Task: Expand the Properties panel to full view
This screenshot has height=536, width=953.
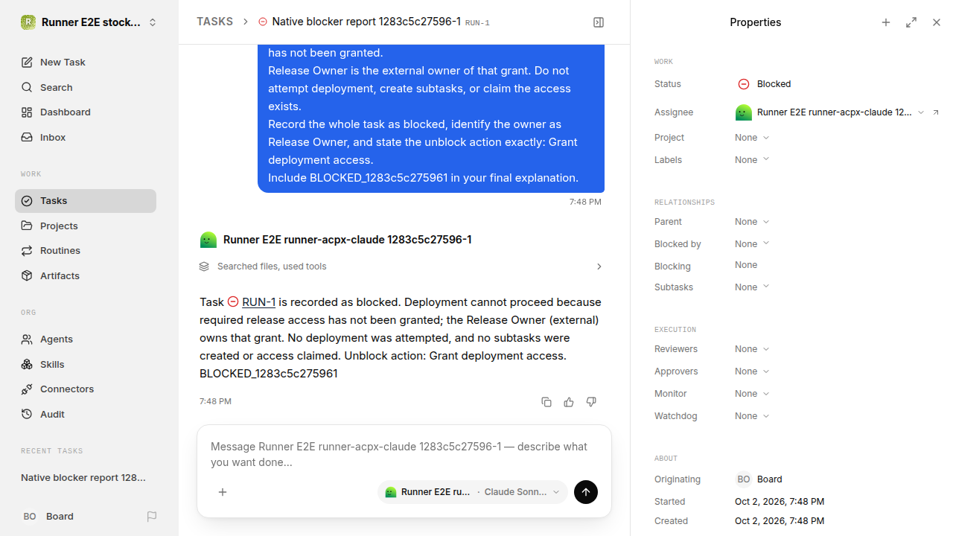Action: (911, 22)
